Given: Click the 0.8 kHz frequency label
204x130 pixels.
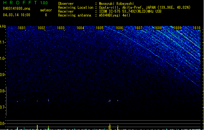Looking at the screenshot, I should click(x=3, y=91).
